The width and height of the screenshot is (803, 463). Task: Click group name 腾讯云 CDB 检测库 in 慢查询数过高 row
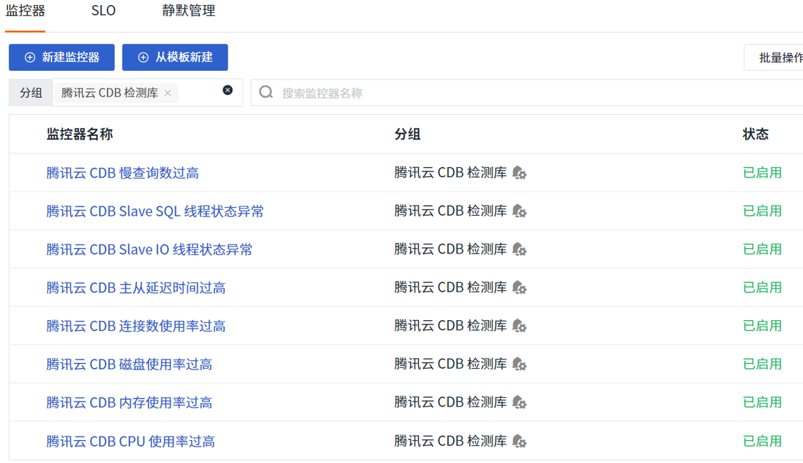(450, 173)
